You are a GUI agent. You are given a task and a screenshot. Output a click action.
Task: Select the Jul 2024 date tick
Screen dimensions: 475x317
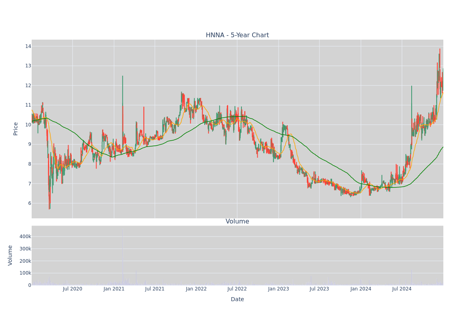[402, 289]
